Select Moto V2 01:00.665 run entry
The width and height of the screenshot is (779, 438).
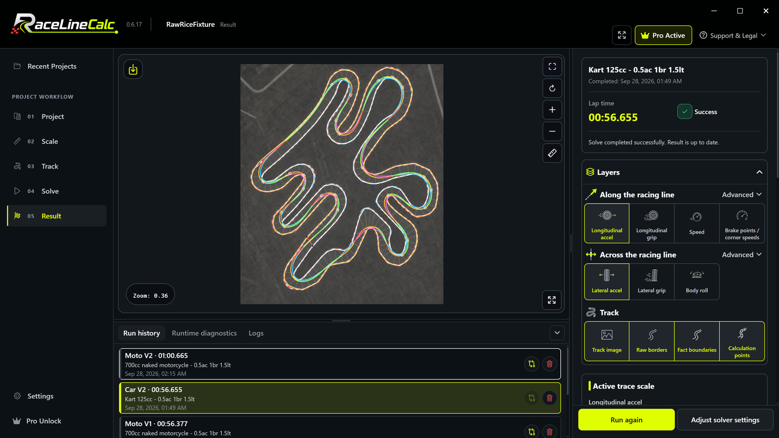tap(340, 364)
